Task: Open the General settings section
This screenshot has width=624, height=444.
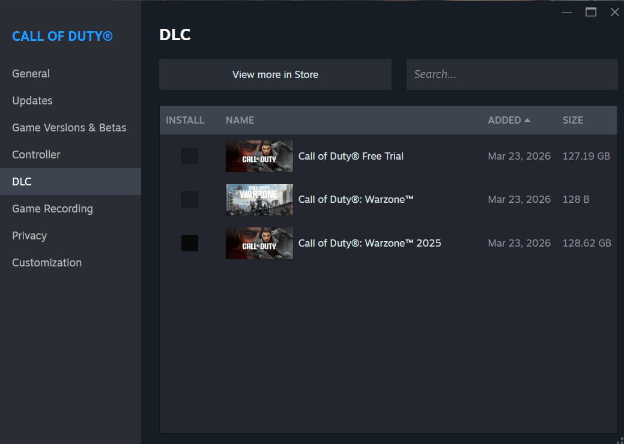Action: tap(31, 74)
